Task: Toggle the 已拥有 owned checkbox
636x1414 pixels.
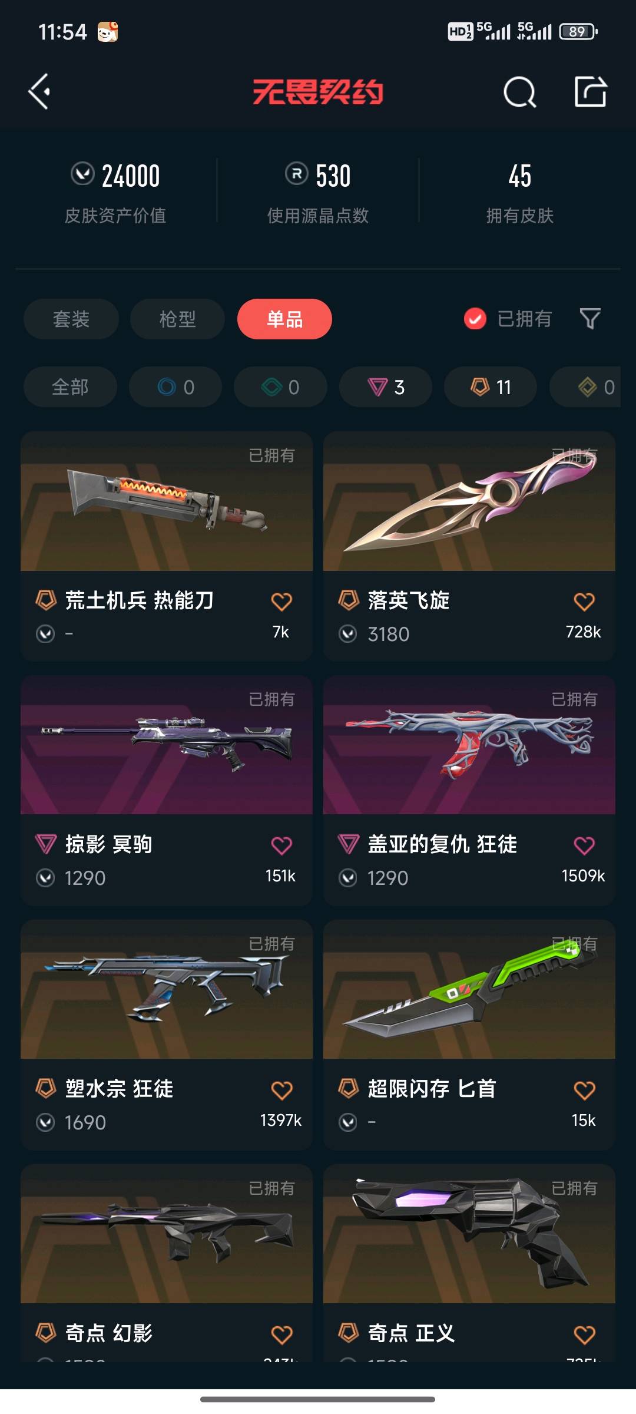Action: pyautogui.click(x=475, y=319)
